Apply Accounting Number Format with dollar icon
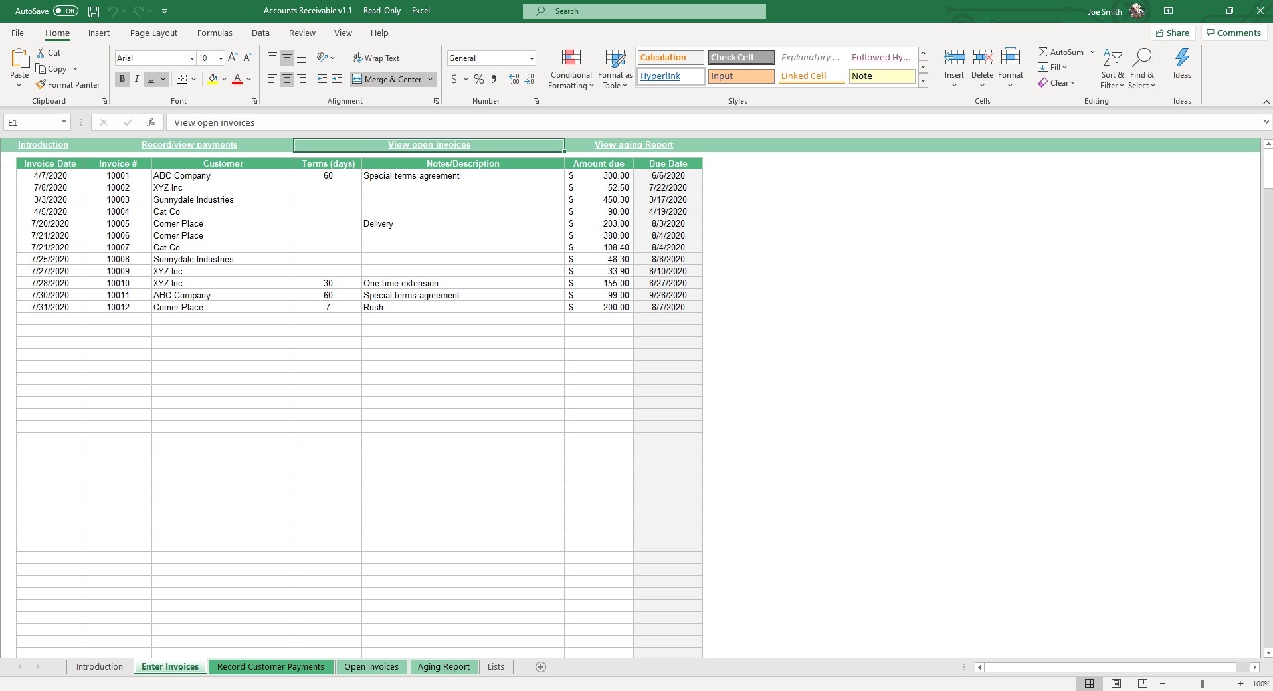The height and width of the screenshot is (691, 1273). tap(454, 79)
